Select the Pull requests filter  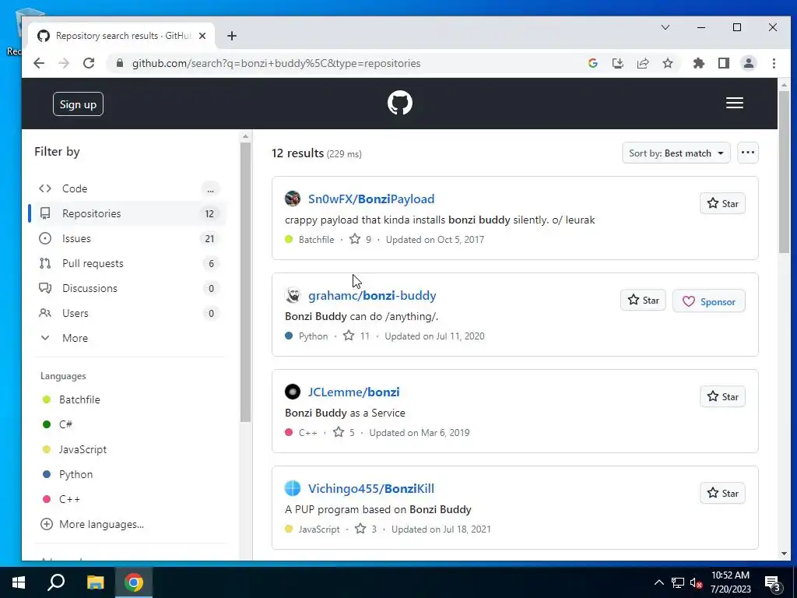(129, 263)
